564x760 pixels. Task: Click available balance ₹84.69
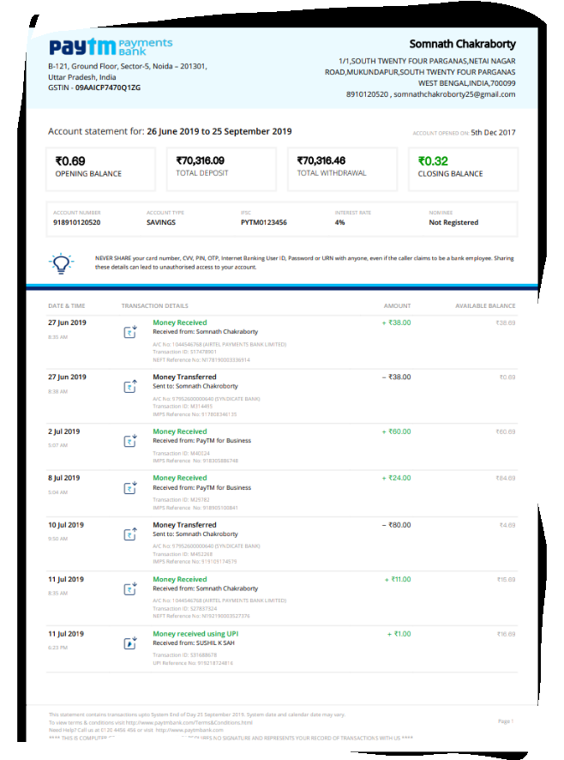pos(506,479)
